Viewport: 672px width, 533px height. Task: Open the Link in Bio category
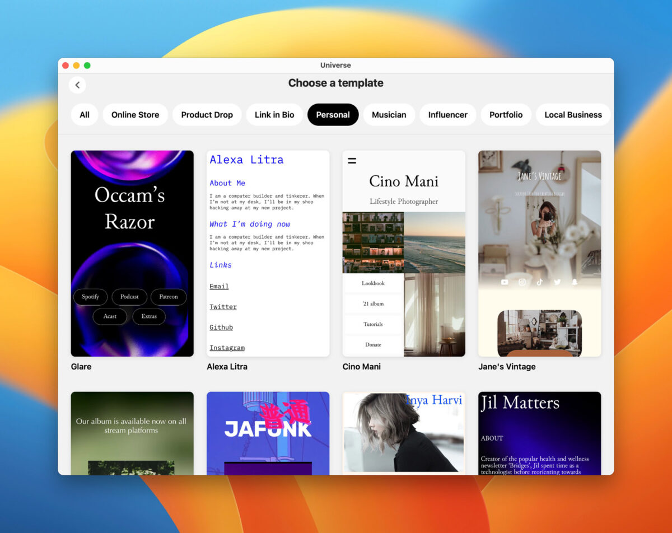point(274,115)
